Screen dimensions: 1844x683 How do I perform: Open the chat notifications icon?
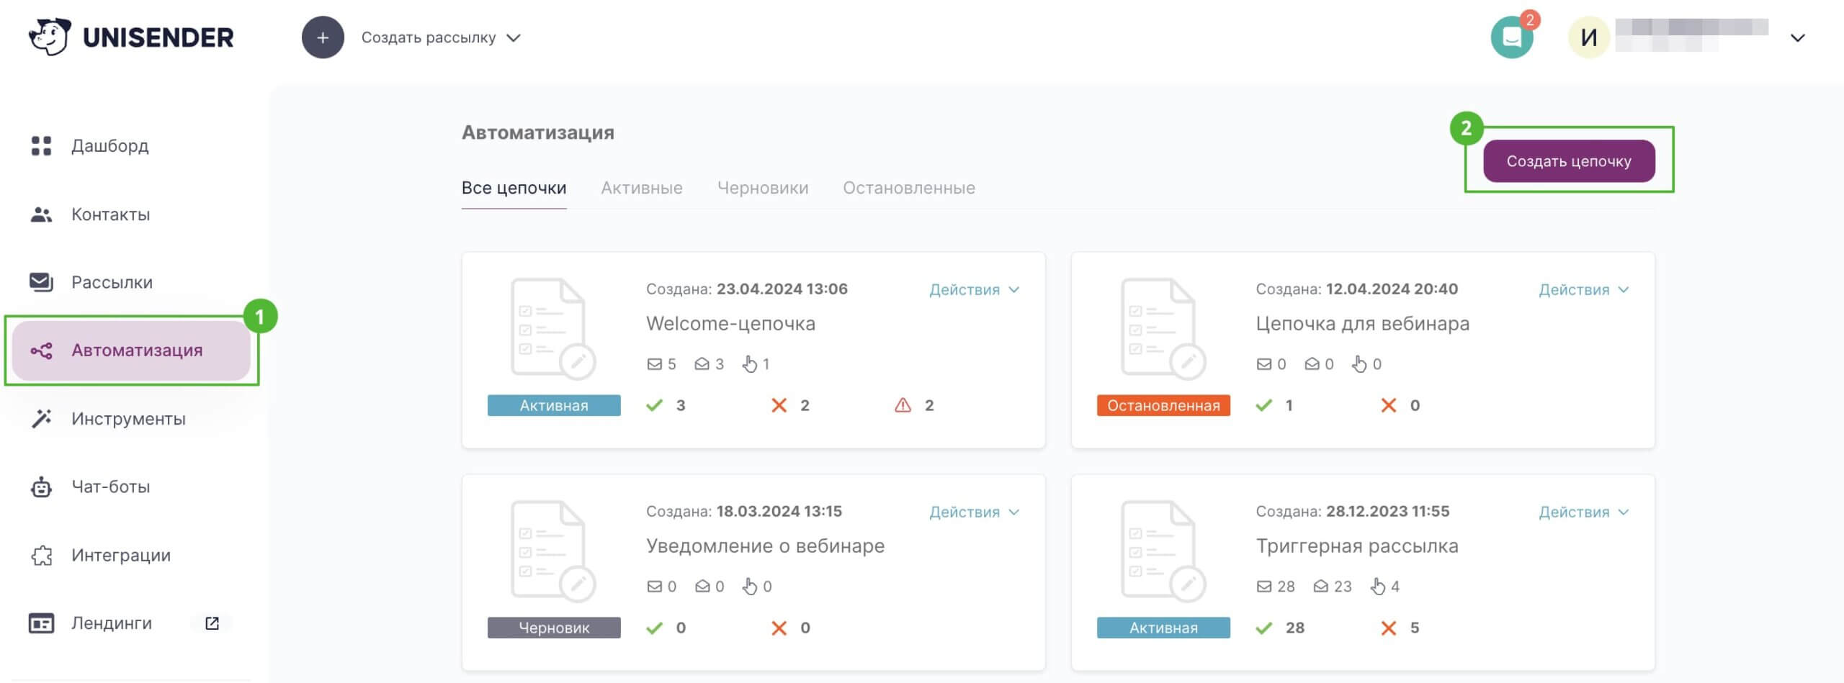pyautogui.click(x=1511, y=37)
